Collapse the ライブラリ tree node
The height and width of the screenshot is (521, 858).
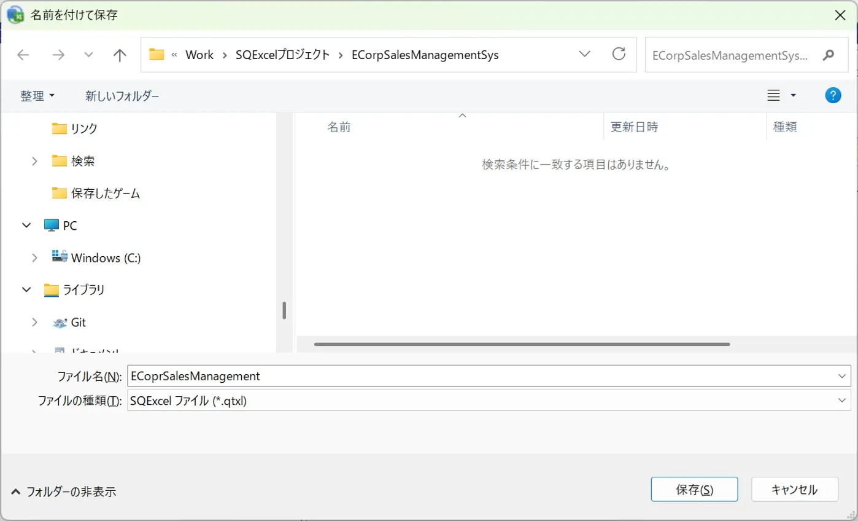[x=26, y=290]
